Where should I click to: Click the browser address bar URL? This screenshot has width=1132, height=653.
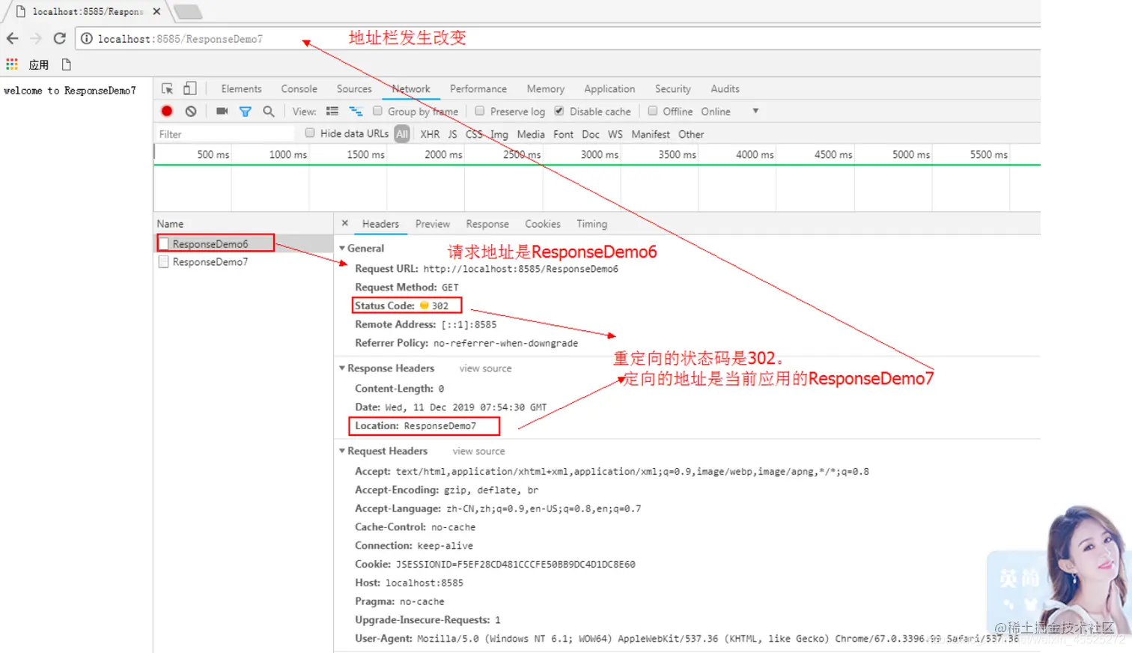point(180,39)
